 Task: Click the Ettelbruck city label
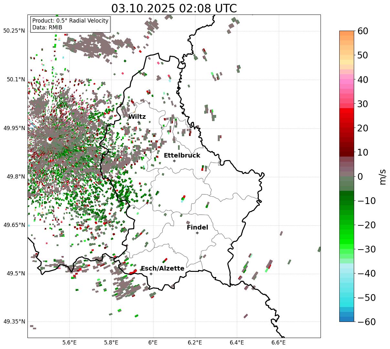pyautogui.click(x=182, y=156)
